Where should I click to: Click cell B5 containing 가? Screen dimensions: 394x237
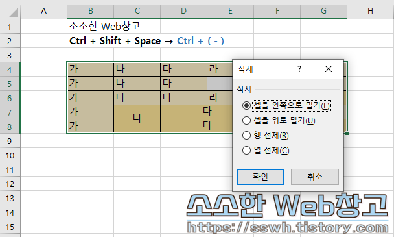click(91, 84)
